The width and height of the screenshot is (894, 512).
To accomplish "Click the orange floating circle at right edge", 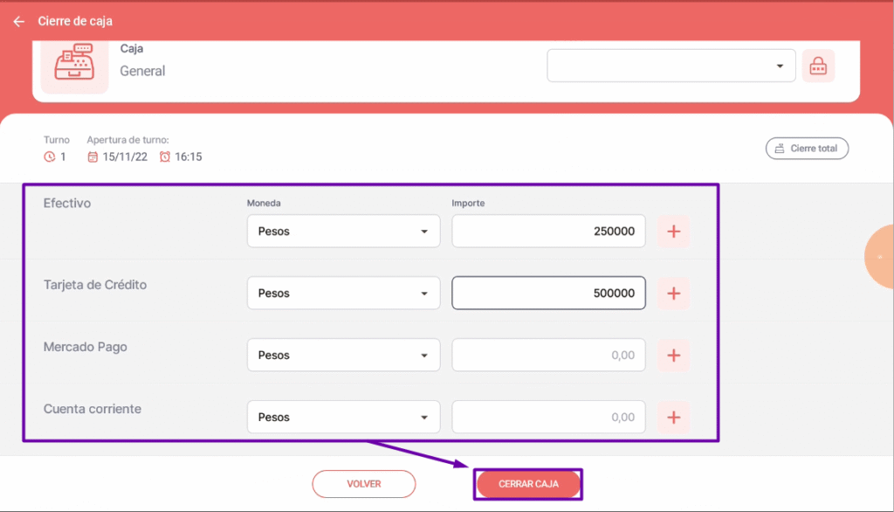I will coord(880,256).
